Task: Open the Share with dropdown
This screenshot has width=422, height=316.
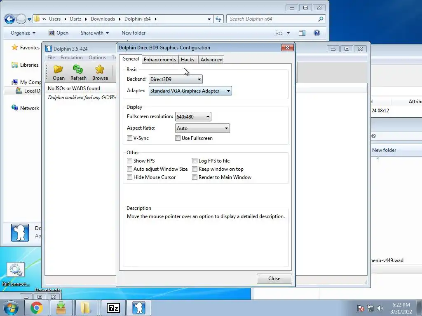Action: point(95,33)
